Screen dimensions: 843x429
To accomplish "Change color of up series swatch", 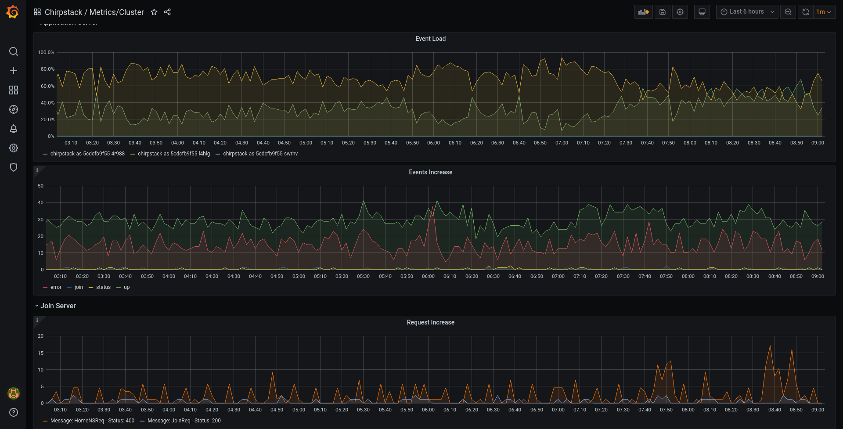I will [119, 288].
